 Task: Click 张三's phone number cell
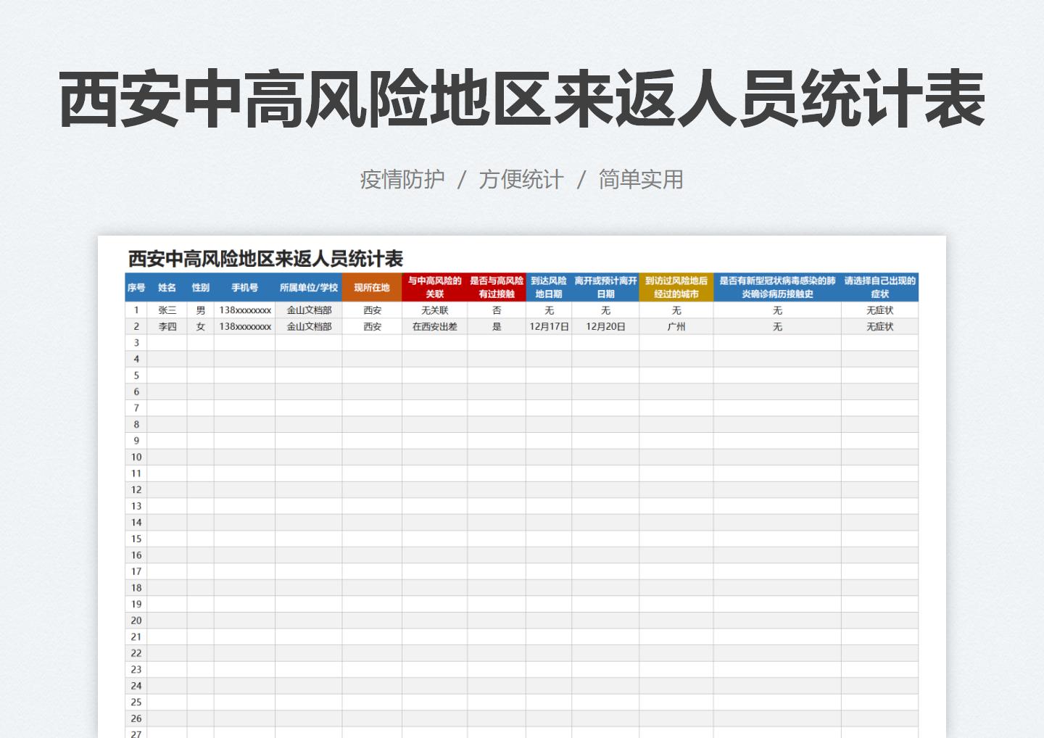pyautogui.click(x=244, y=310)
